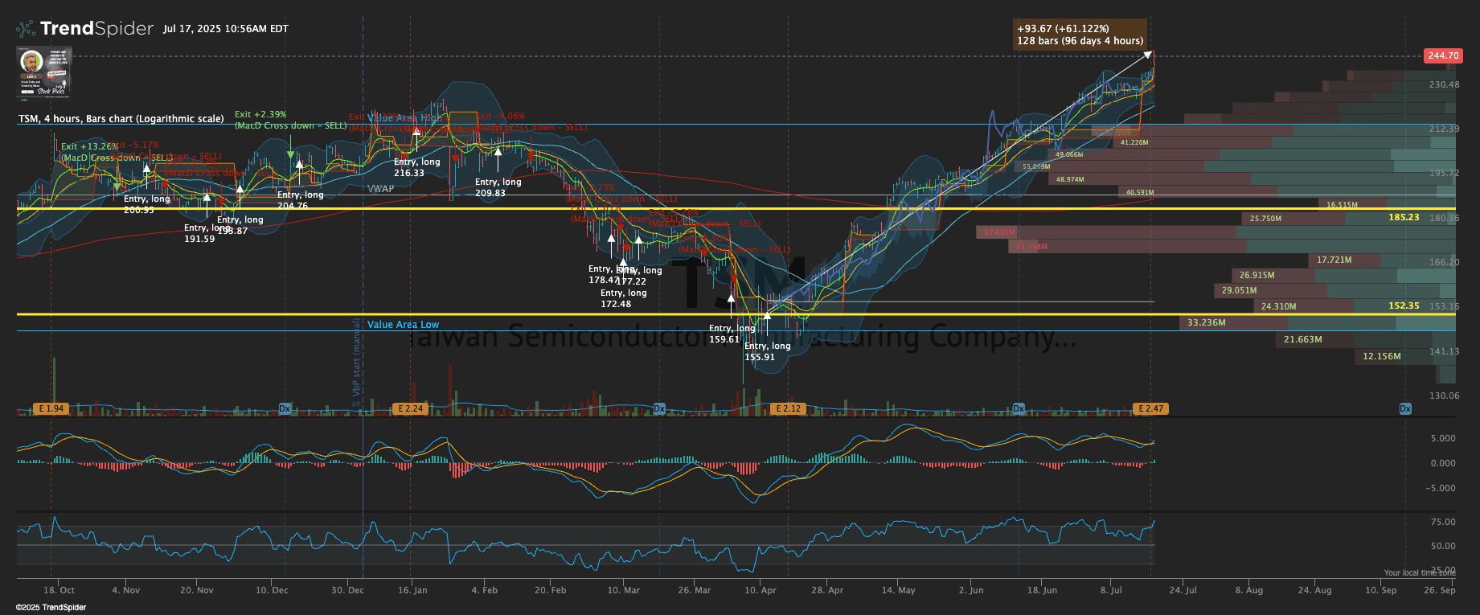Select the 49.066M volume profile bar label
1480x615 pixels.
[x=1069, y=154]
